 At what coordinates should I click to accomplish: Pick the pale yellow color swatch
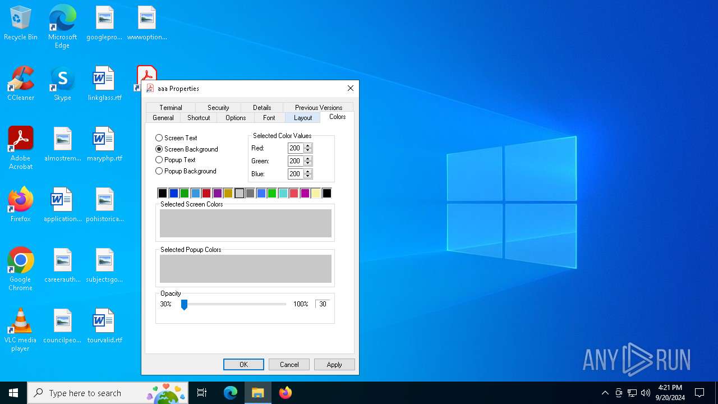(x=316, y=194)
